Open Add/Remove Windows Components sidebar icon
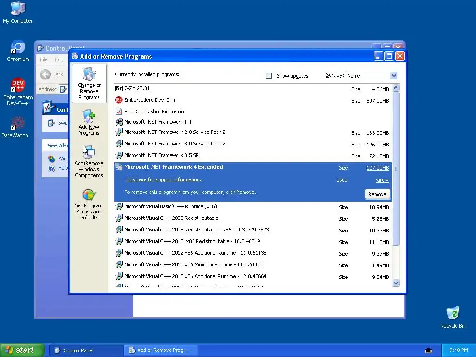 [x=89, y=161]
